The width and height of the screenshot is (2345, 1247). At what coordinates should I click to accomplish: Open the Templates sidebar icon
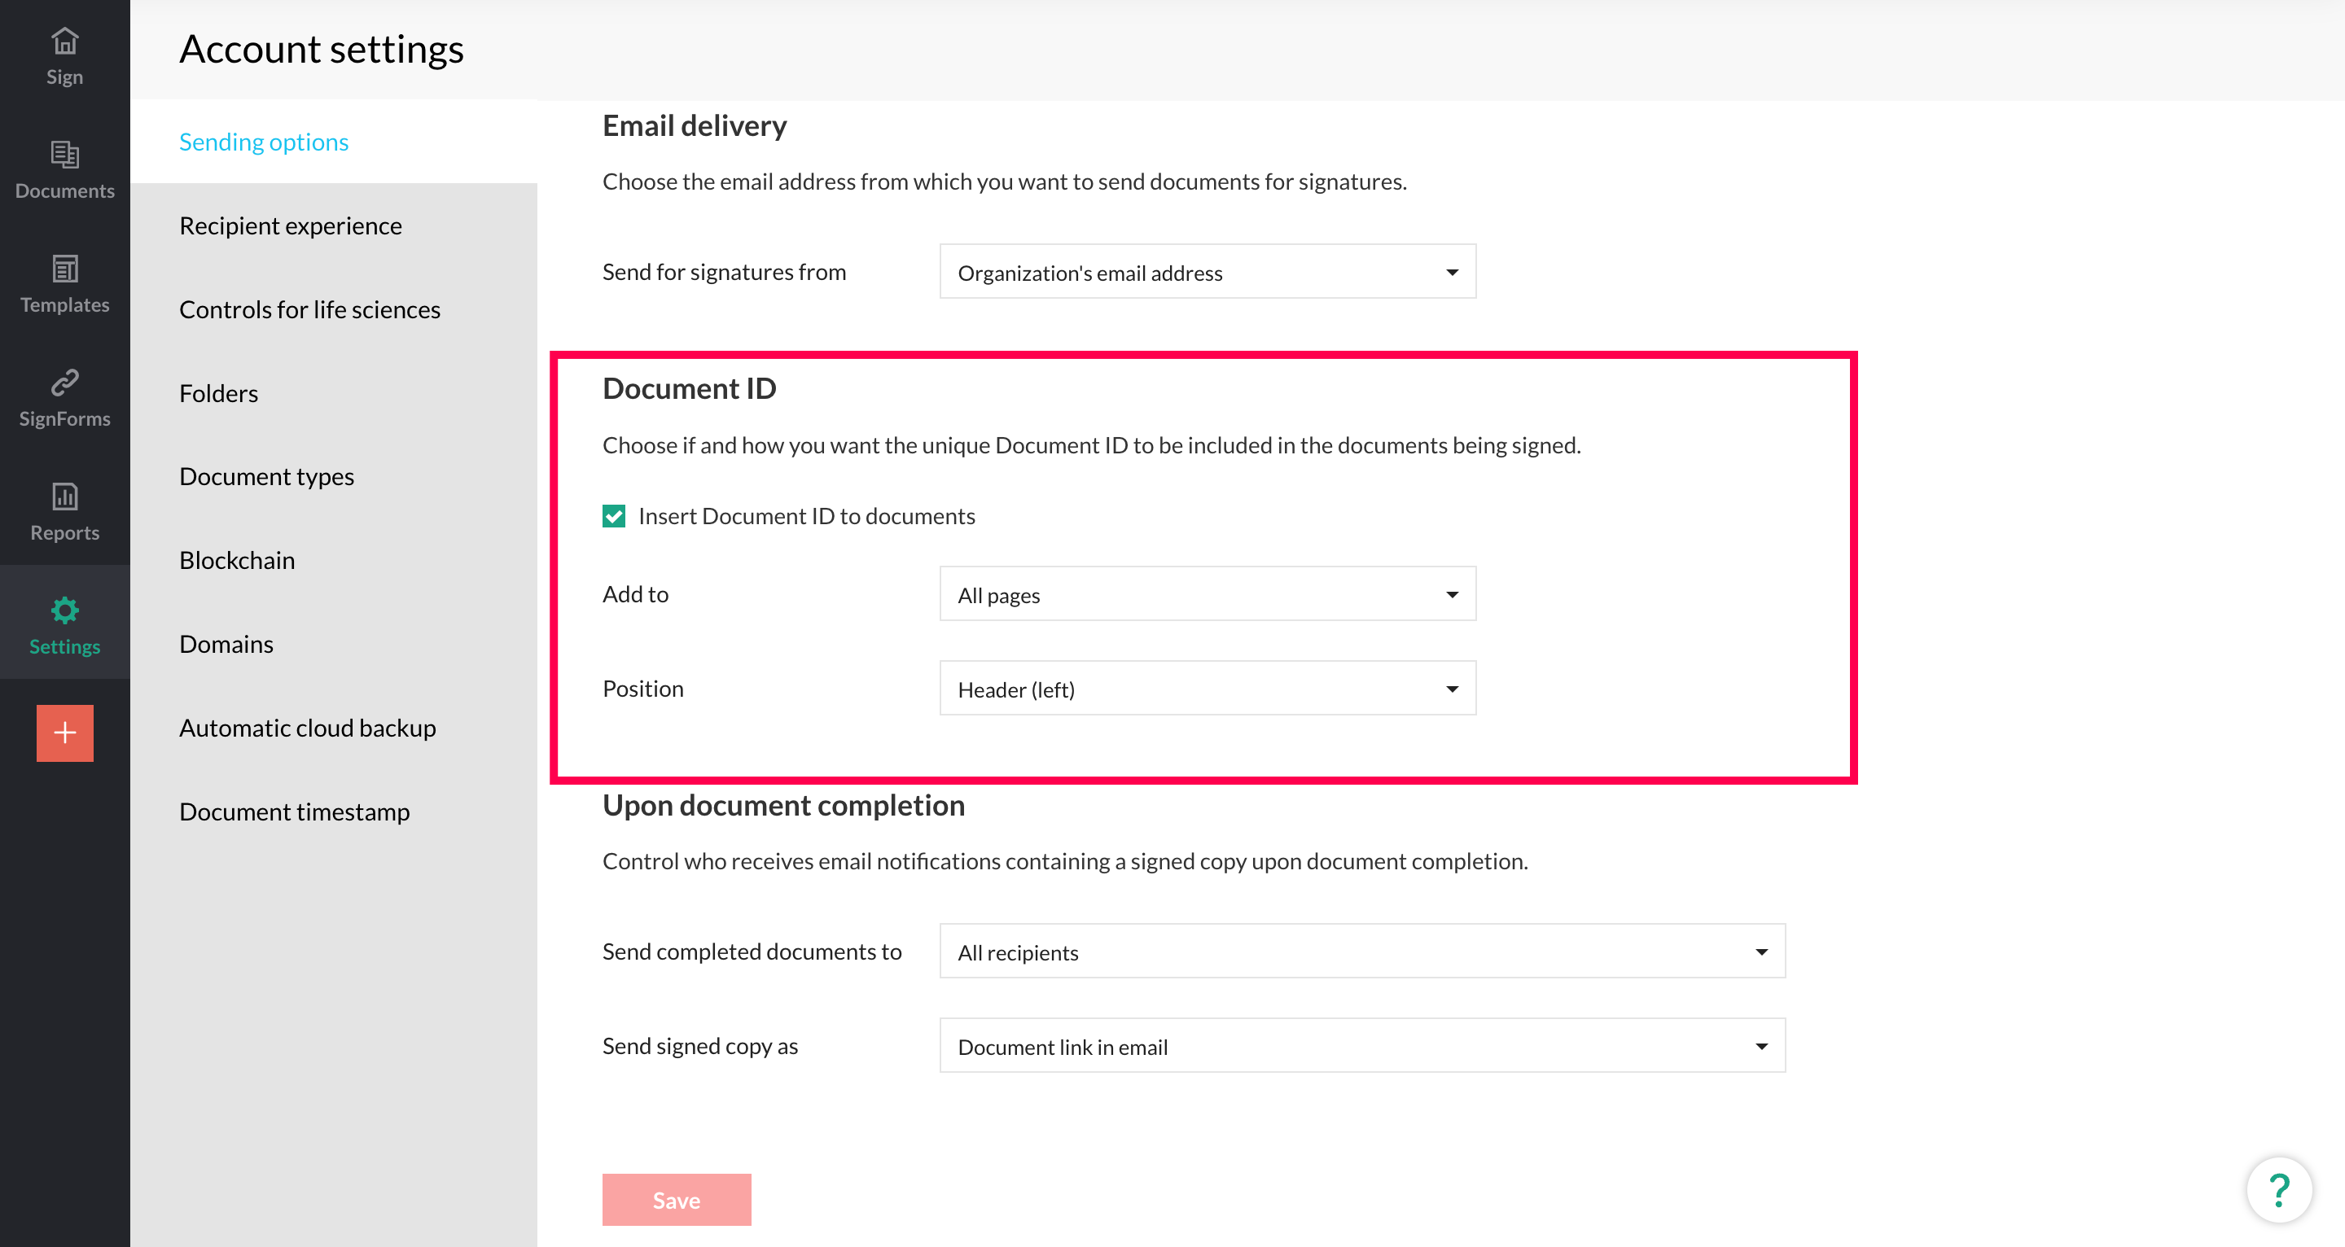point(64,283)
